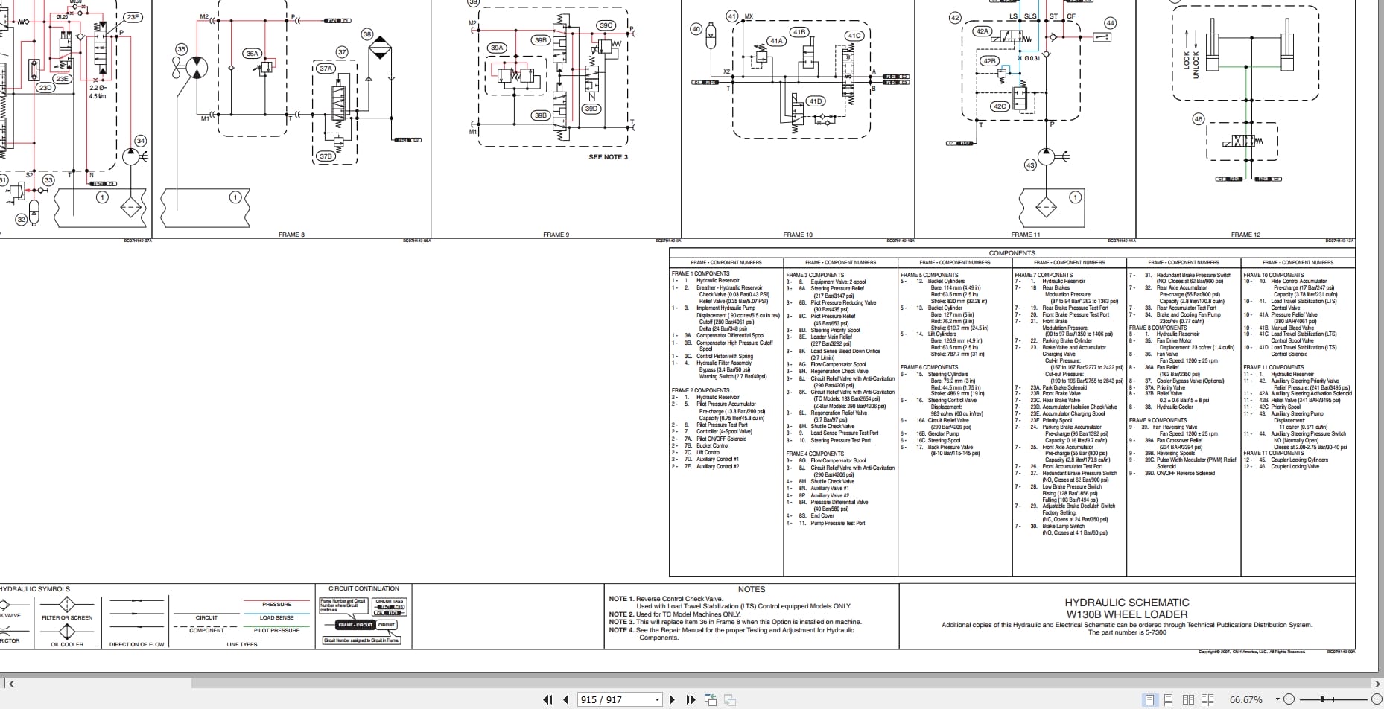Go to the next page
The height and width of the screenshot is (709, 1384).
(x=672, y=700)
